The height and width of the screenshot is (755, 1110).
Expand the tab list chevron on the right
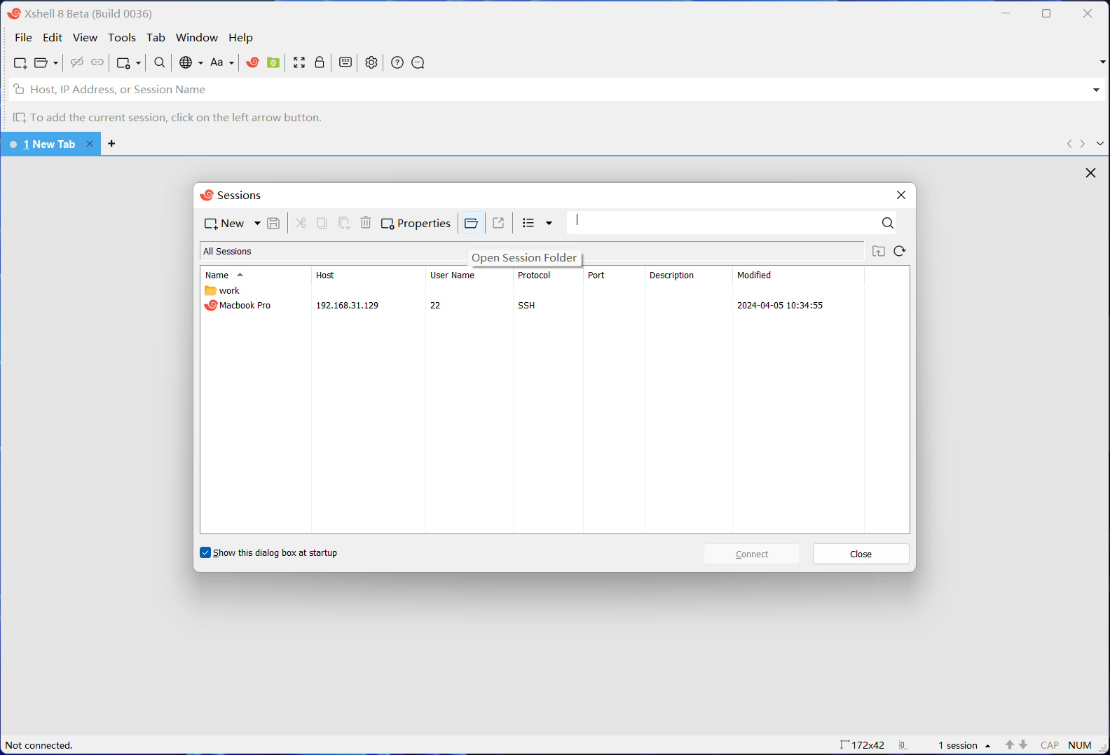pos(1099,144)
